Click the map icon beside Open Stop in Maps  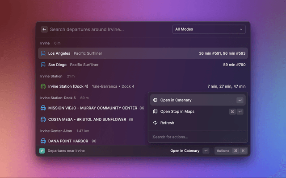click(155, 112)
